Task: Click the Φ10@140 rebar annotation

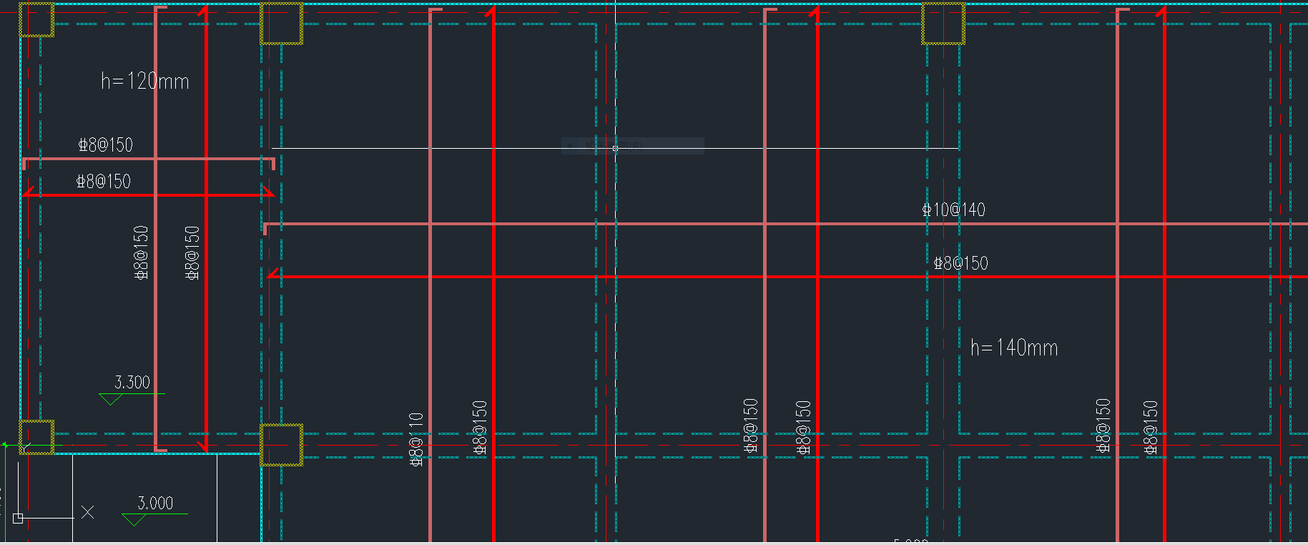Action: [x=953, y=210]
